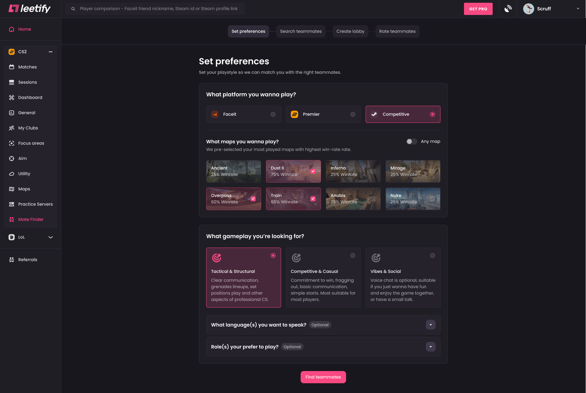Select the Maps sidebar icon
Viewport: 586px width, 393px height.
11,189
